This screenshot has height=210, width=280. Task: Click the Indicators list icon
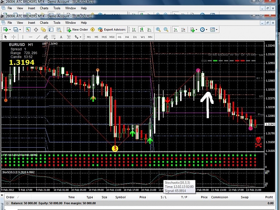pyautogui.click(x=192, y=30)
